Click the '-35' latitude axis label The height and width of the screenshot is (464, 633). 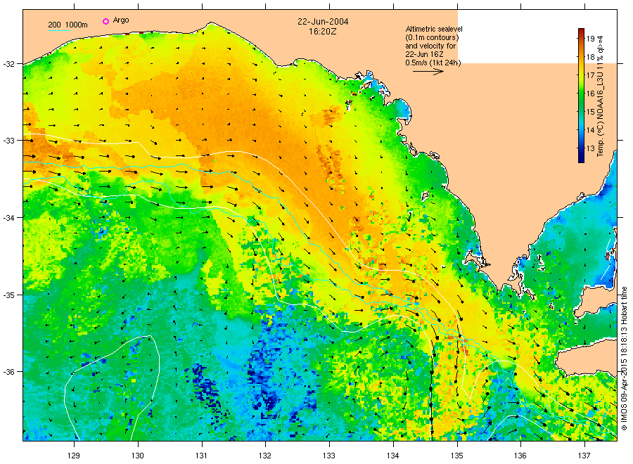[9, 295]
